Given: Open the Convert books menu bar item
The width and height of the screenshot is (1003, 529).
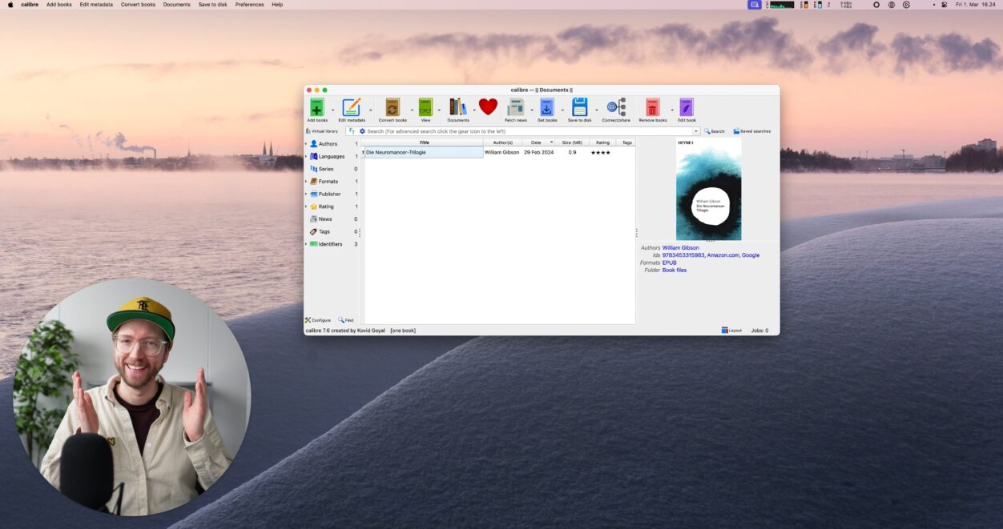Looking at the screenshot, I should point(138,5).
